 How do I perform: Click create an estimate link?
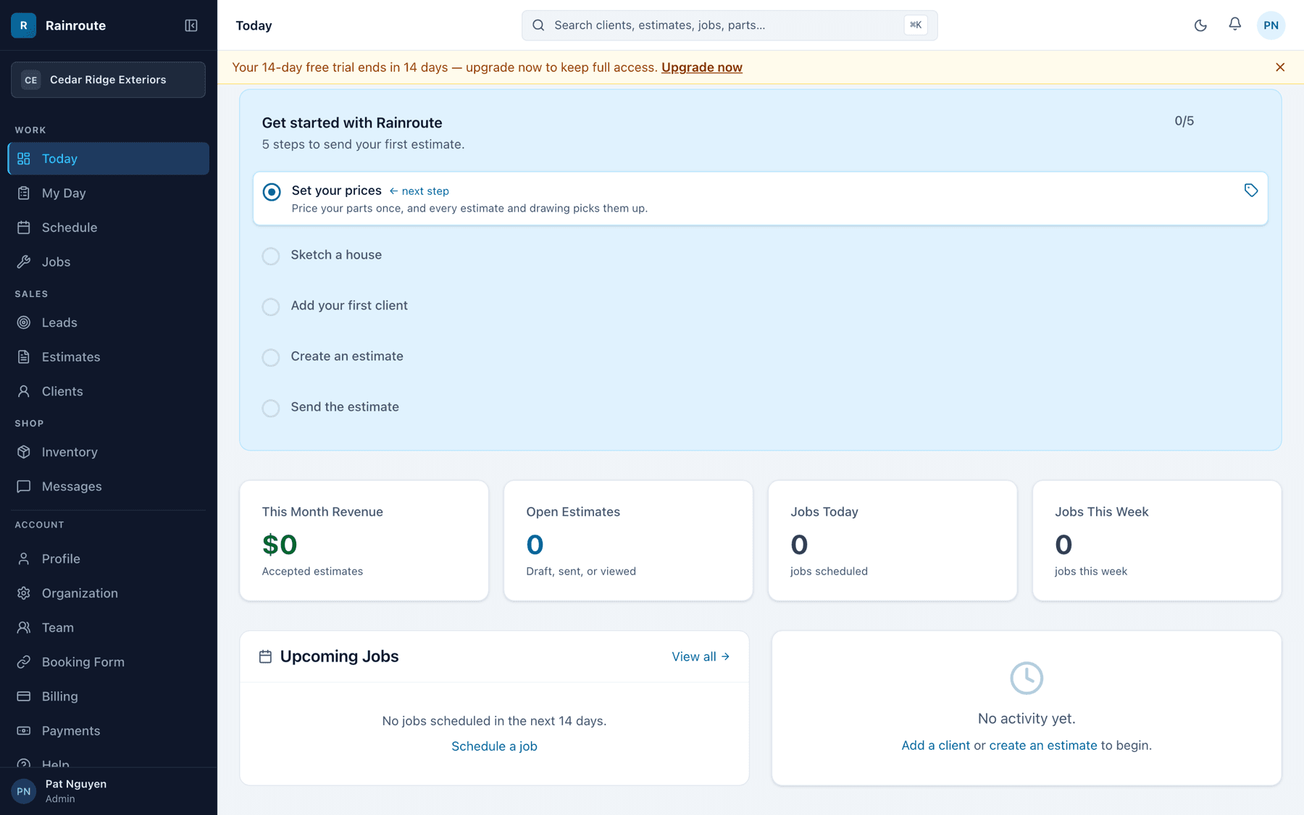pos(1042,745)
